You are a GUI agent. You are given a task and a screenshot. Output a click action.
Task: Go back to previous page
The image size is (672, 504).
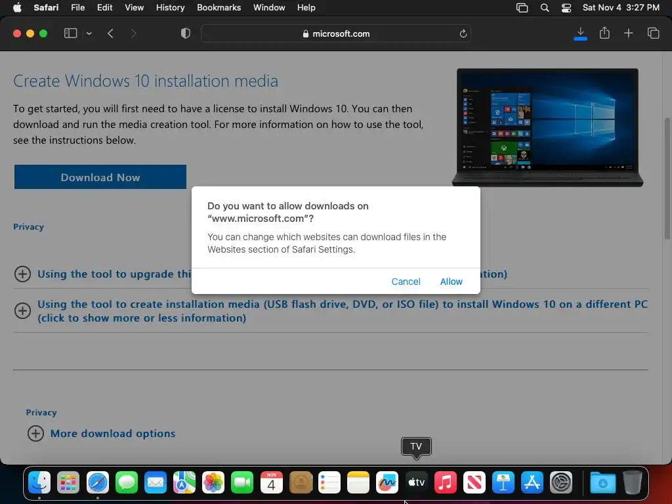[110, 33]
